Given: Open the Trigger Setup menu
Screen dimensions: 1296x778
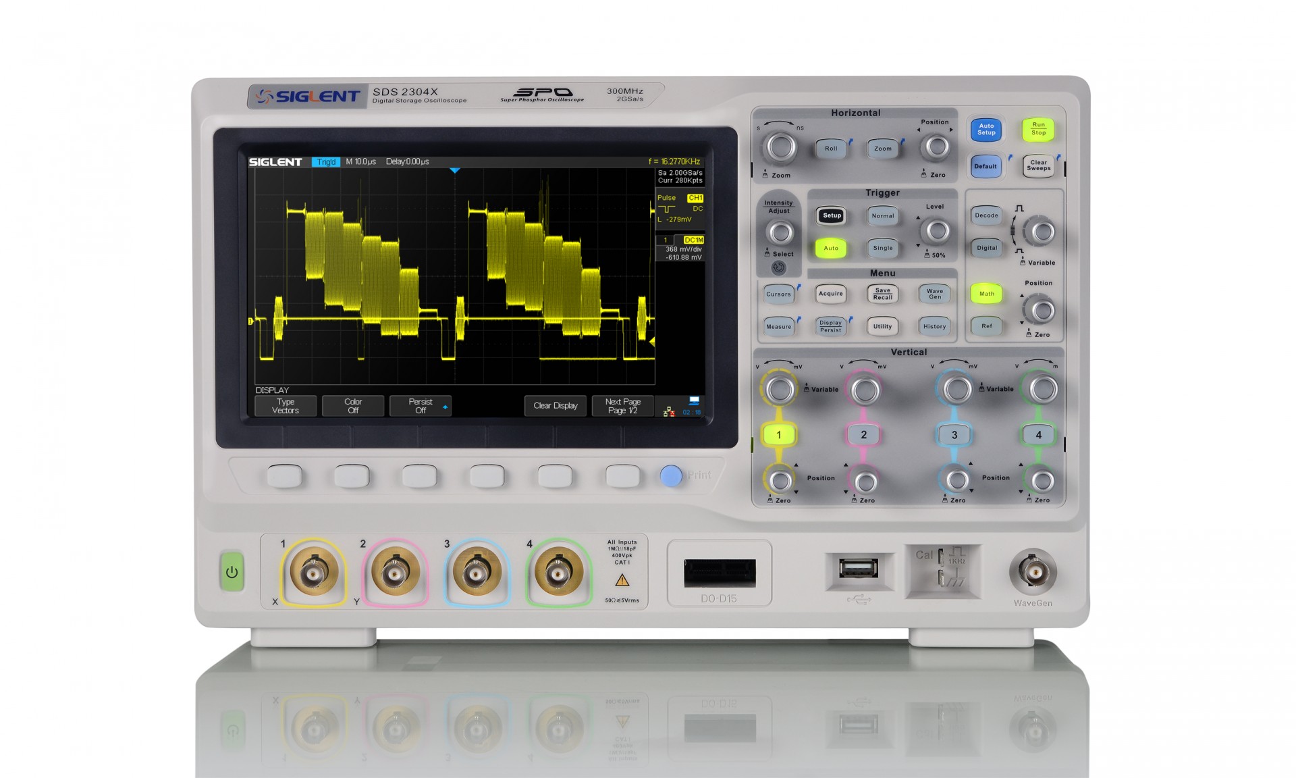Looking at the screenshot, I should (x=832, y=215).
